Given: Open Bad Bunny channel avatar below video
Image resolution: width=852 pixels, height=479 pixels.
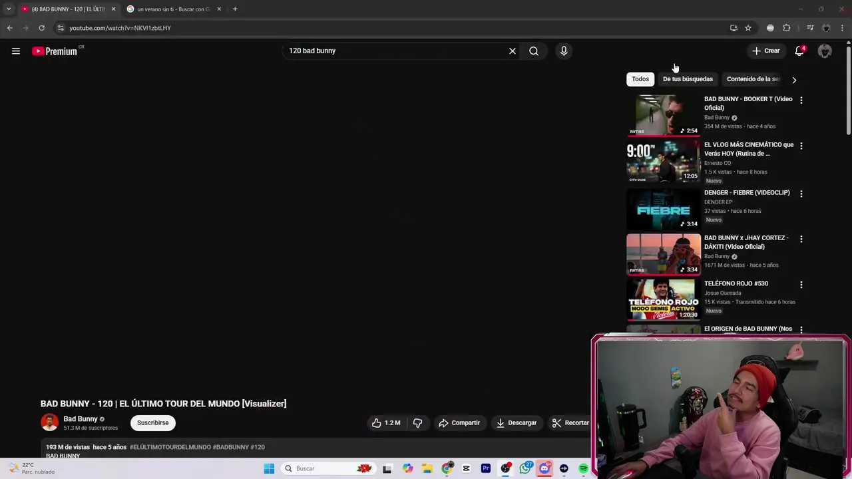Looking at the screenshot, I should [x=49, y=422].
